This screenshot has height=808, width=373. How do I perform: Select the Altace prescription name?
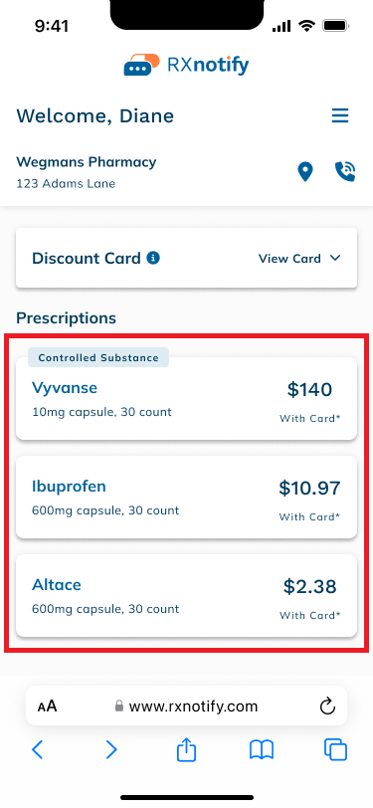click(57, 585)
